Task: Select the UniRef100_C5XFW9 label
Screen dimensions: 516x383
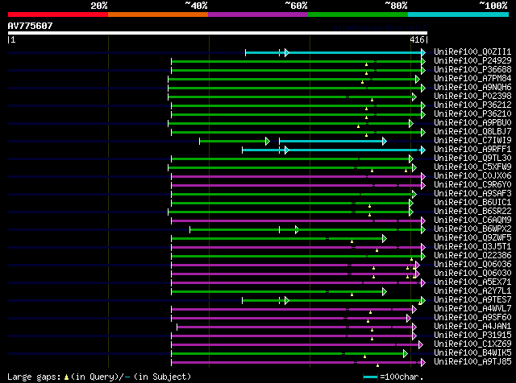Action: (472, 167)
